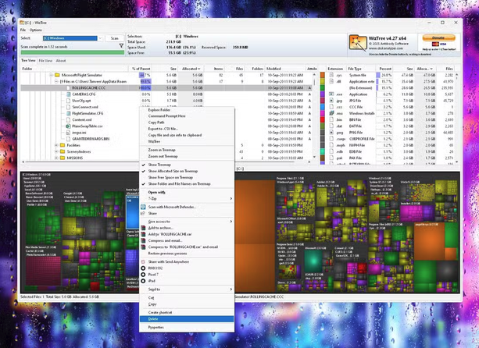Click the Scan button
Screen dimensions: 479x348
[x=115, y=38]
